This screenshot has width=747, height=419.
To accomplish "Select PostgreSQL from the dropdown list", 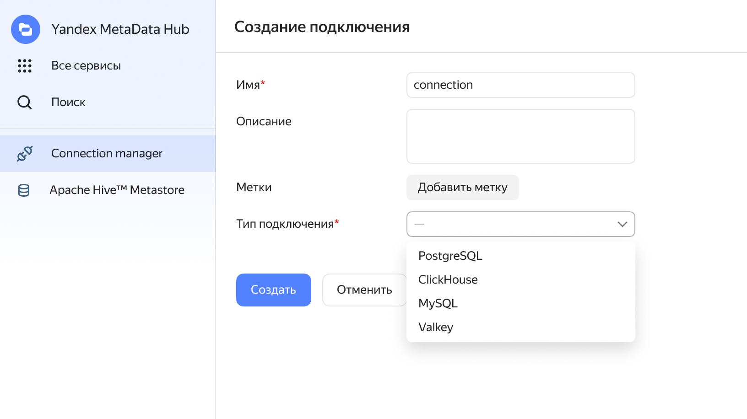I will [x=450, y=256].
